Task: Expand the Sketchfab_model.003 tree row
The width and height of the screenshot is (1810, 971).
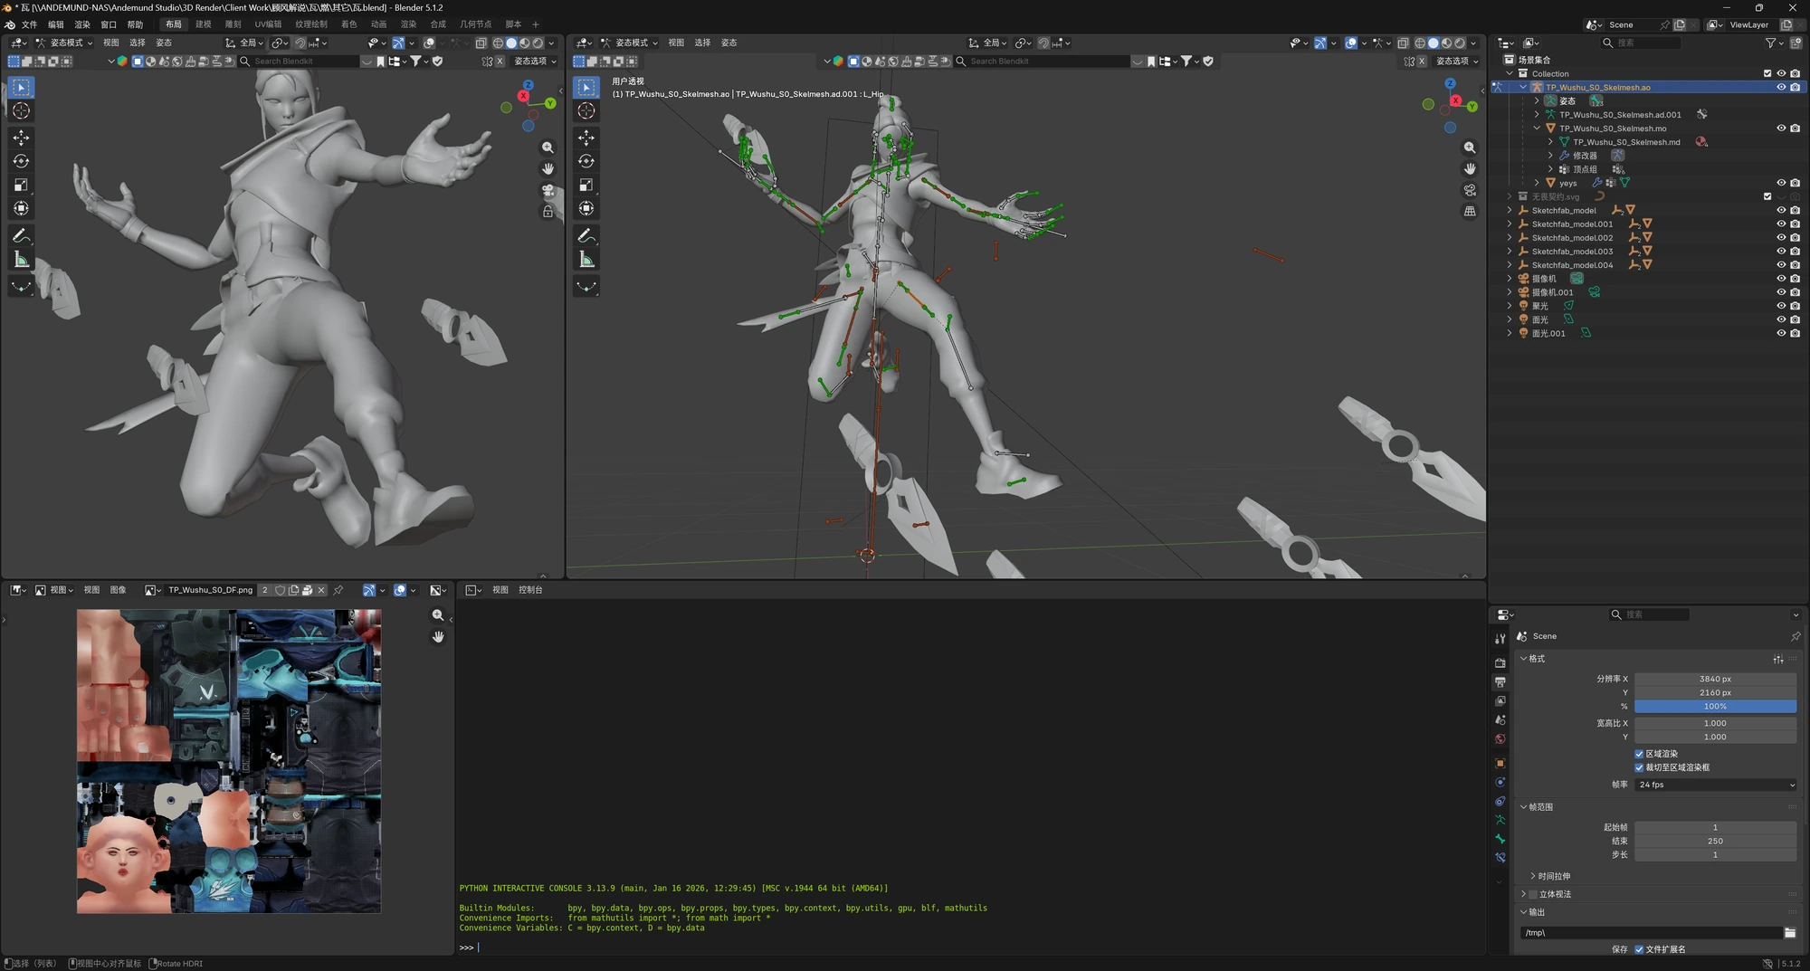Action: pyautogui.click(x=1510, y=252)
